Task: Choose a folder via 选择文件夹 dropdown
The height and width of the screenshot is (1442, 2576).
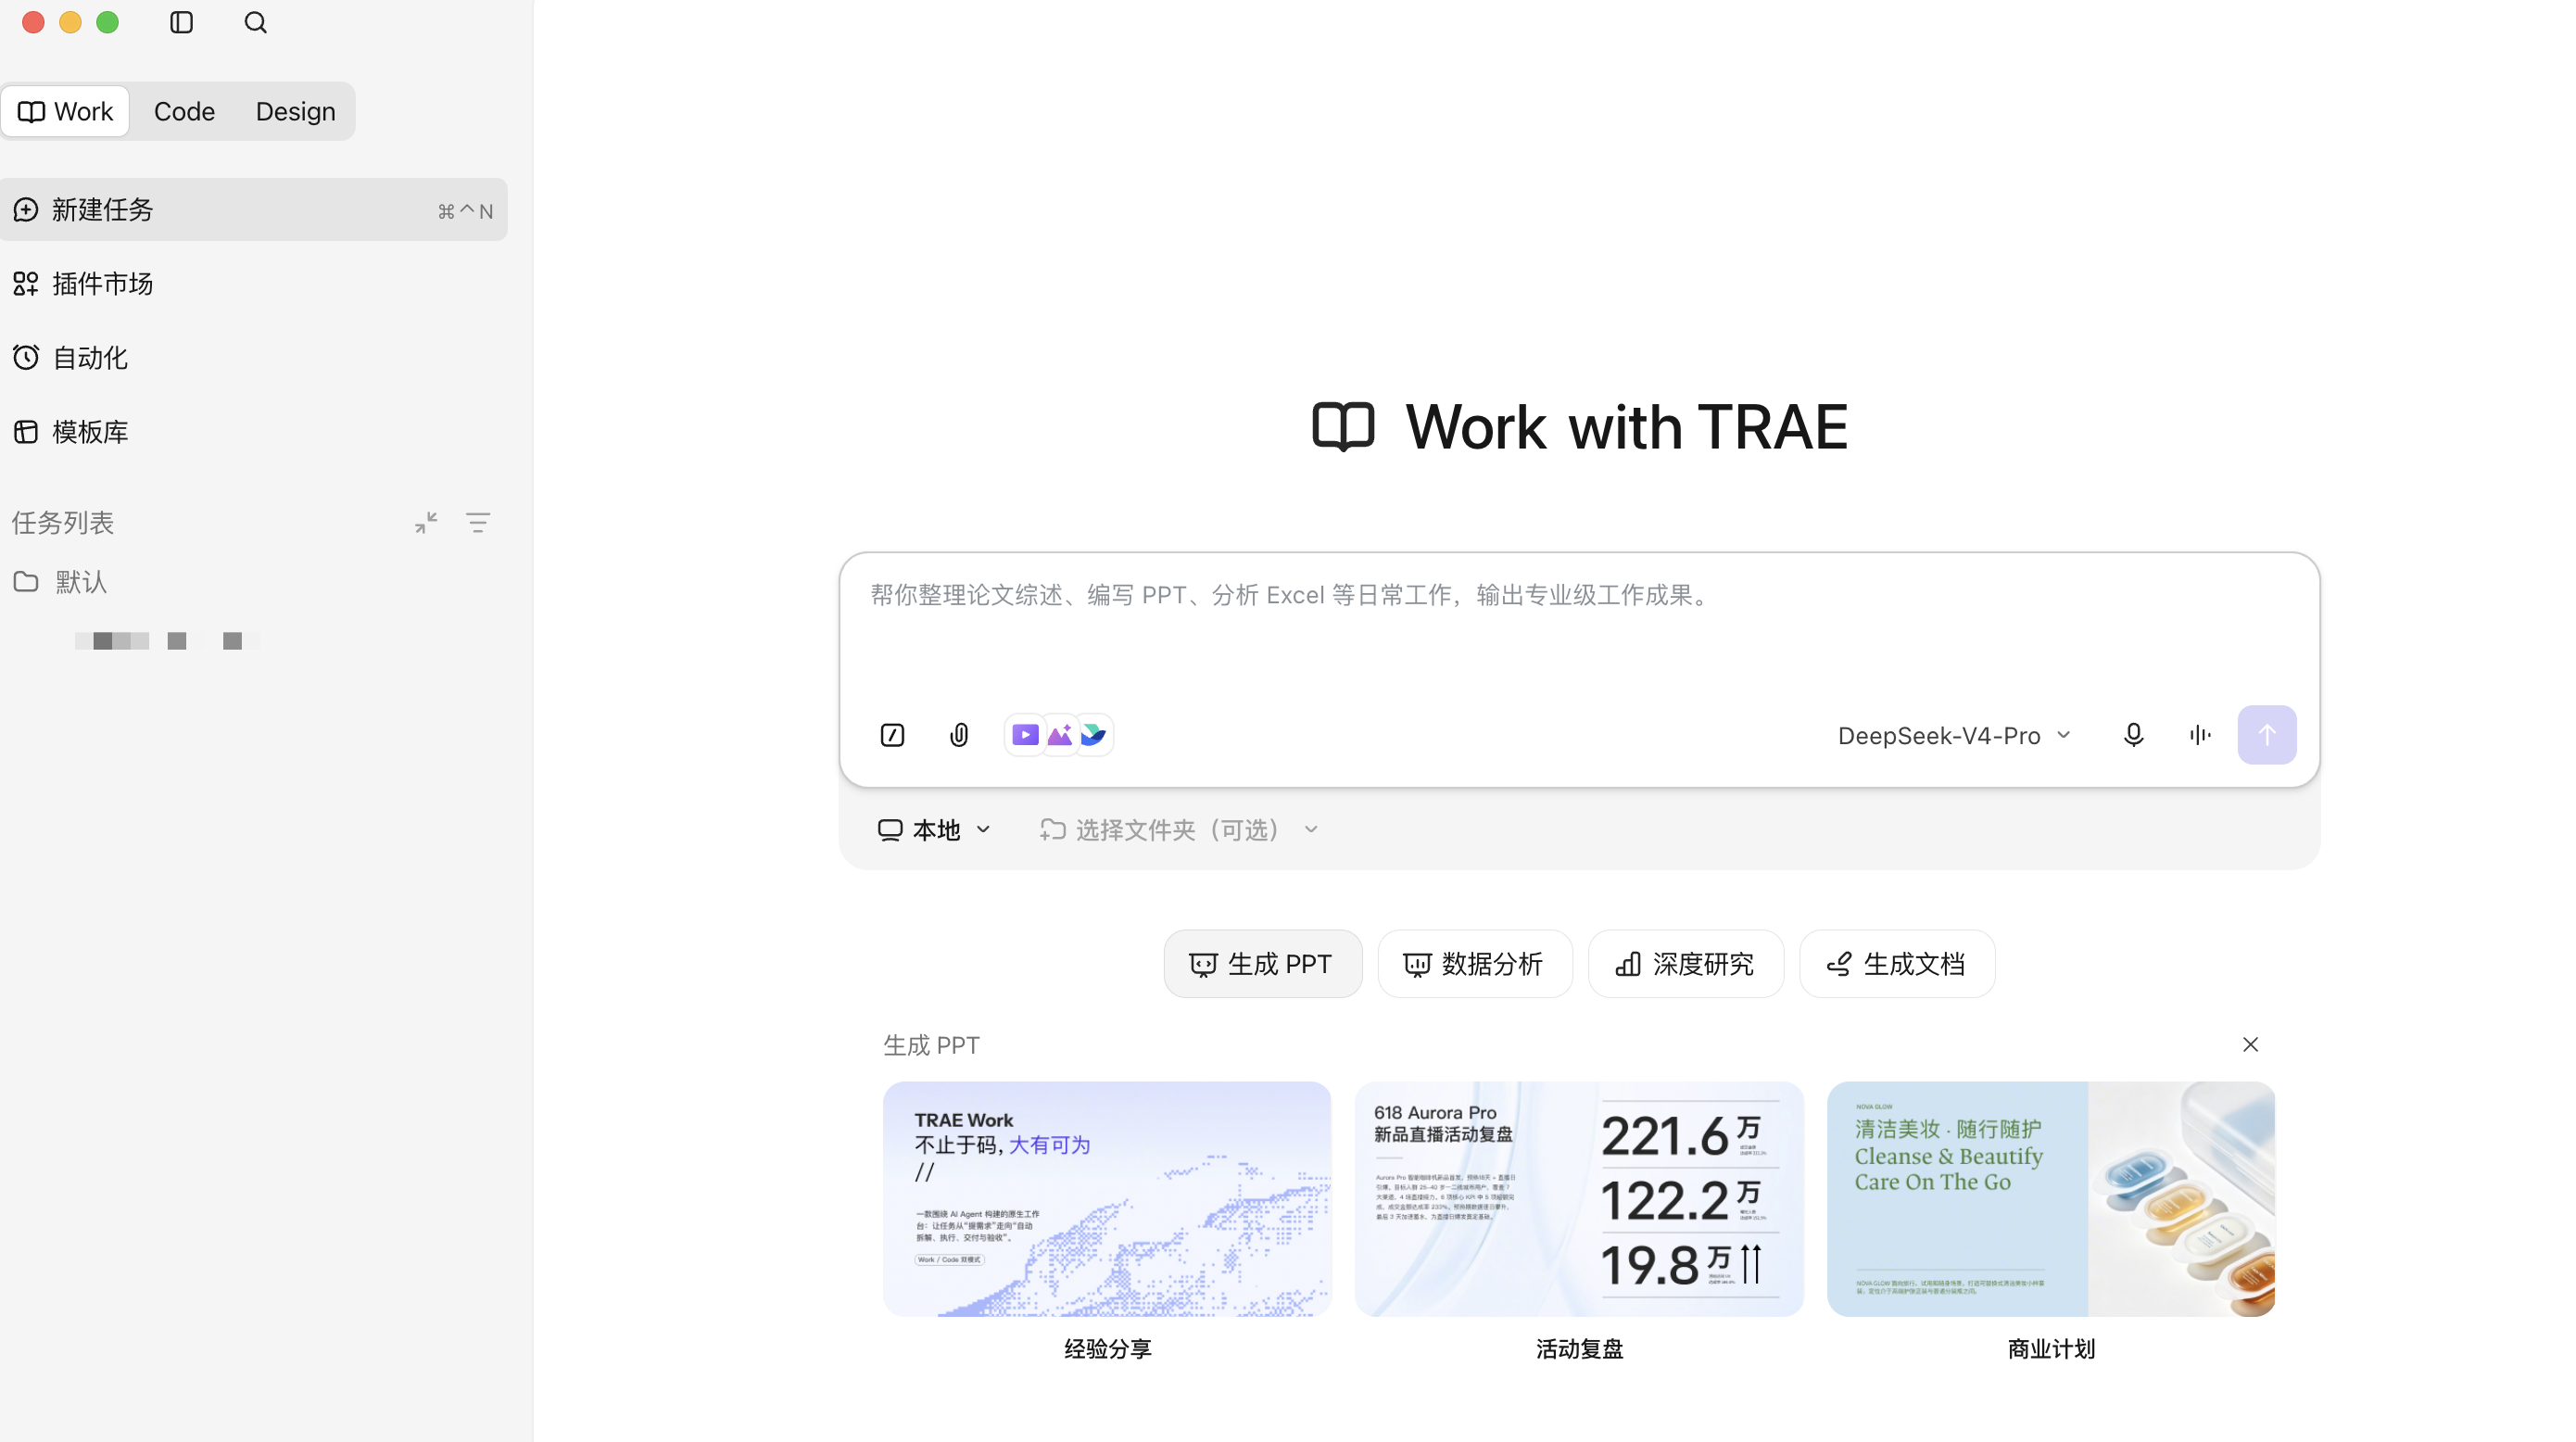Action: tap(1179, 830)
